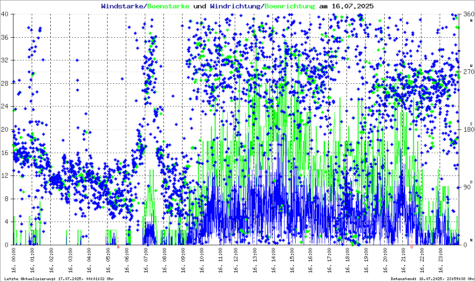Image resolution: width=475 pixels, height=282 pixels.
Task: Click the "20" wind speed axis label
Action: point(5,129)
